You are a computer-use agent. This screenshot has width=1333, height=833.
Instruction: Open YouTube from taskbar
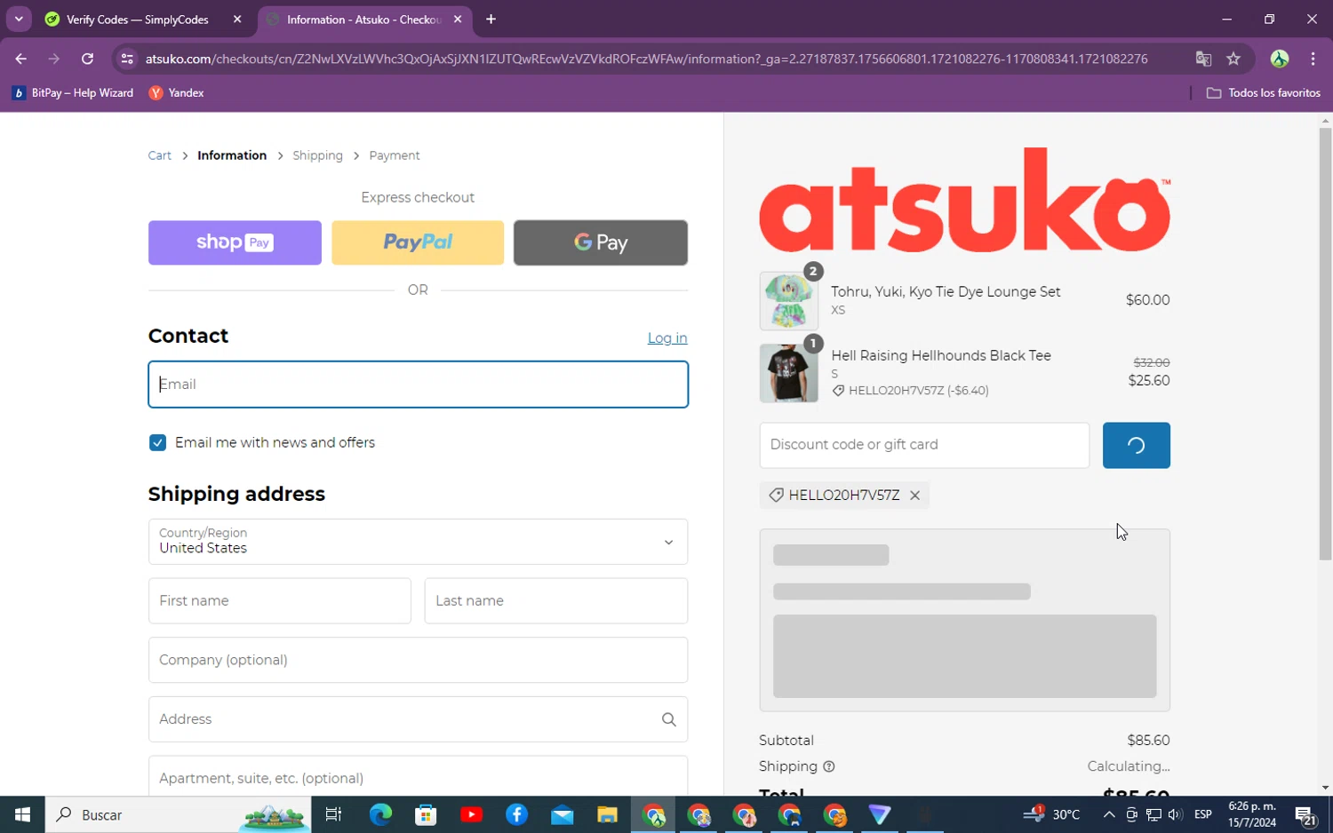click(471, 814)
